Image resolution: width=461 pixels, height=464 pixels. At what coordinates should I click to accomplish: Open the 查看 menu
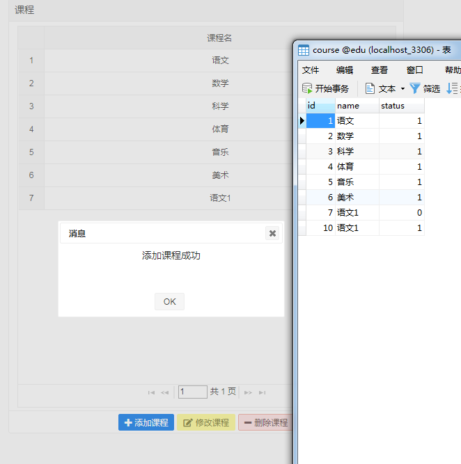click(380, 70)
